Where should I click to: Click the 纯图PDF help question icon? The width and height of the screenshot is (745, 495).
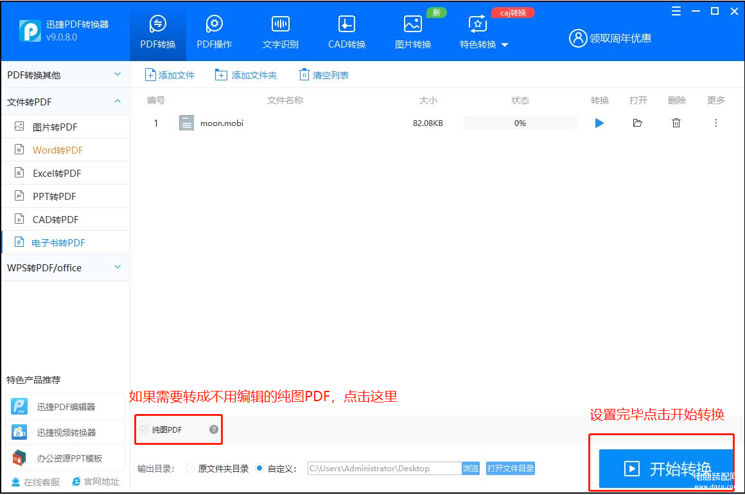click(x=214, y=430)
